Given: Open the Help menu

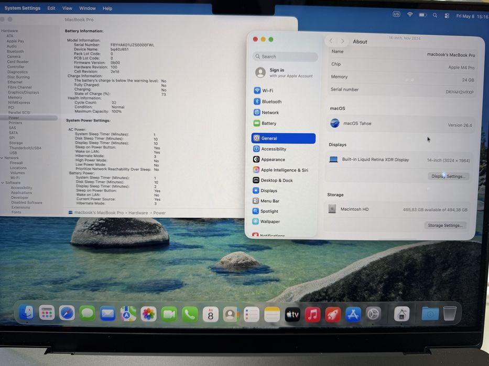Looking at the screenshot, I should coord(107,8).
